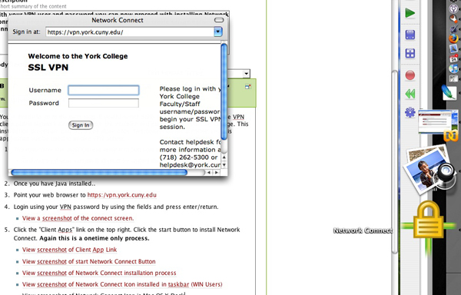Click the quill pen Dock icon
The image size is (461, 295).
click(x=453, y=28)
